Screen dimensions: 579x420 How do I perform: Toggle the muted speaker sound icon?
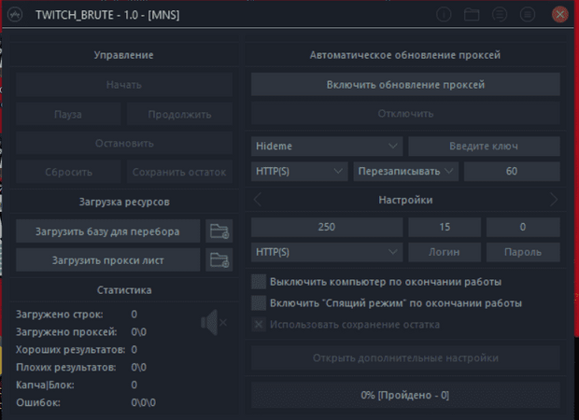(214, 322)
